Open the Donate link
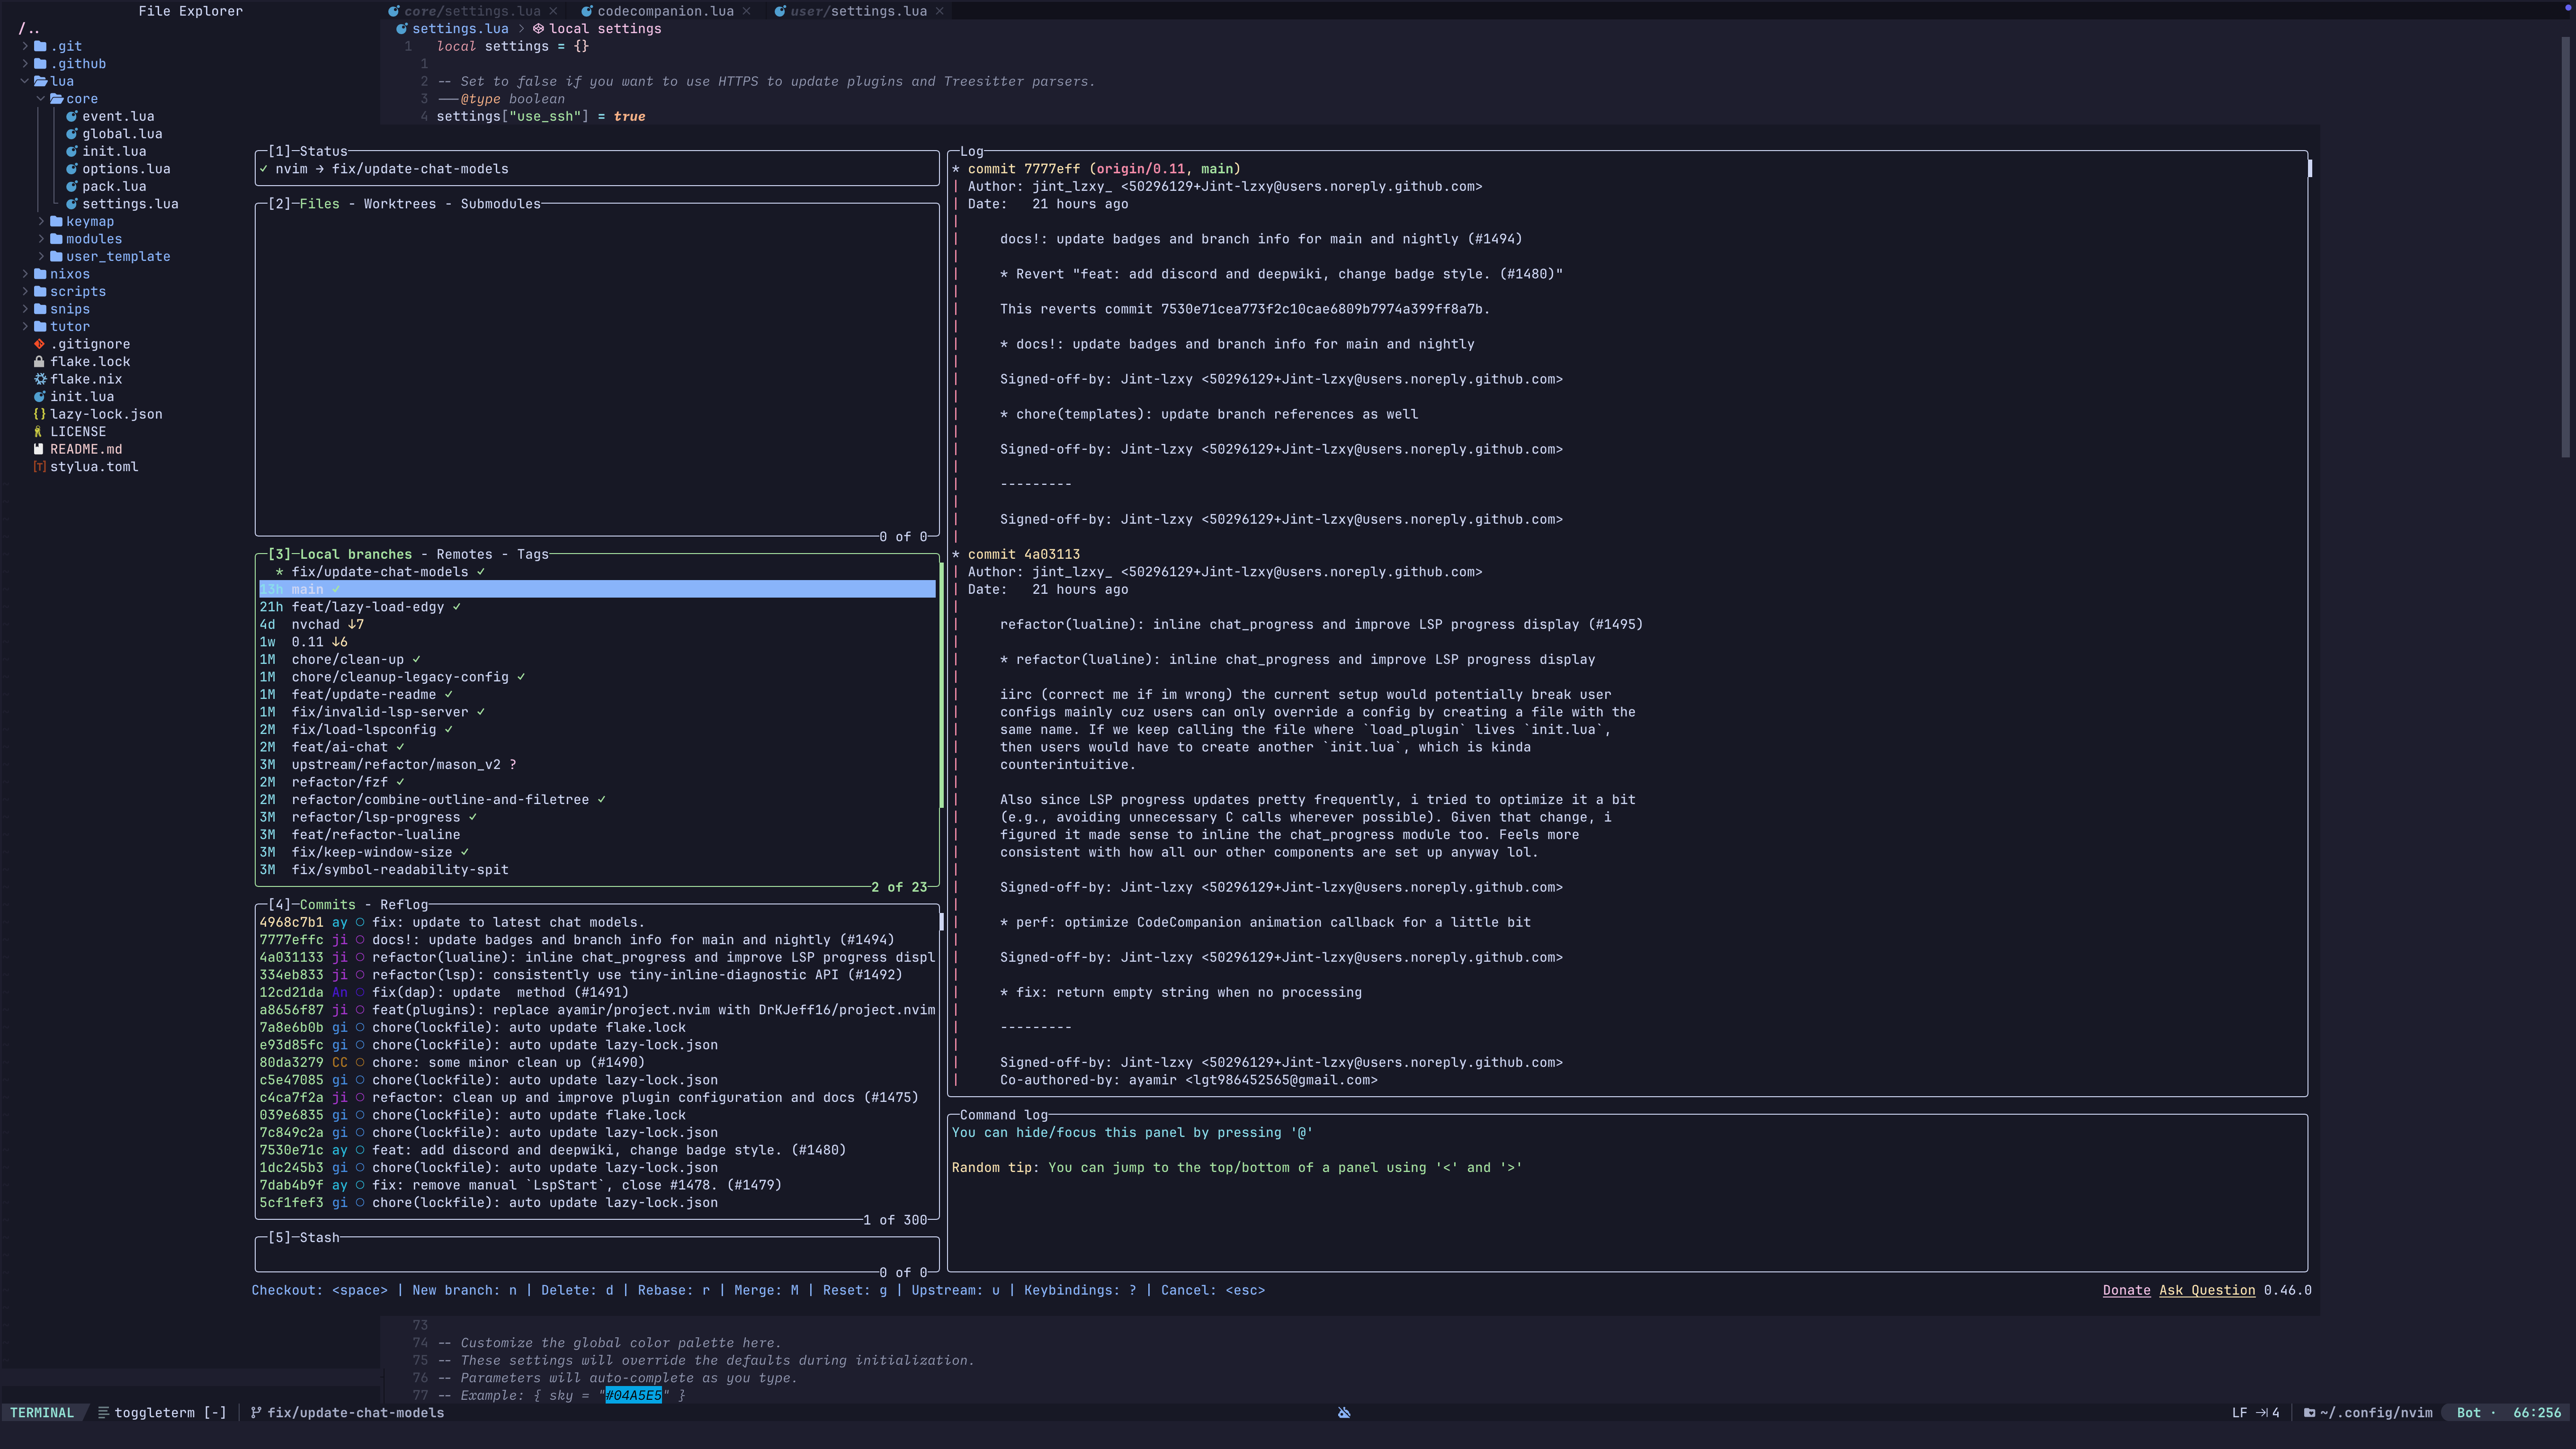The image size is (2576, 1449). pyautogui.click(x=2126, y=1290)
